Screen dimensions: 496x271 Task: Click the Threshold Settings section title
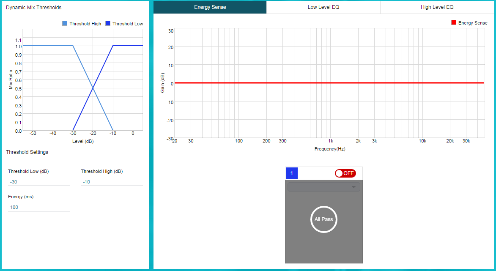tap(27, 152)
